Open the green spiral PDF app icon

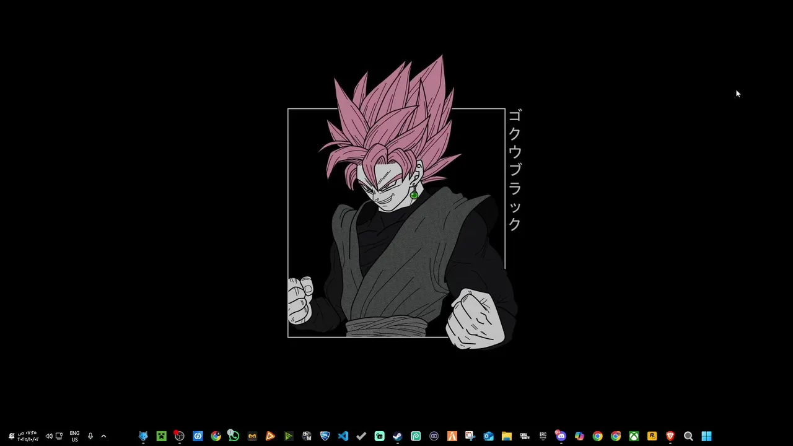click(x=416, y=436)
